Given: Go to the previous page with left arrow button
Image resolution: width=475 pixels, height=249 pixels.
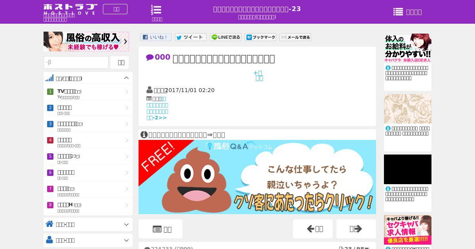Looking at the screenshot, I should [x=313, y=229].
